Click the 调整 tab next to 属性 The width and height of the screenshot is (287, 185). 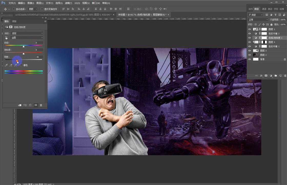click(14, 21)
